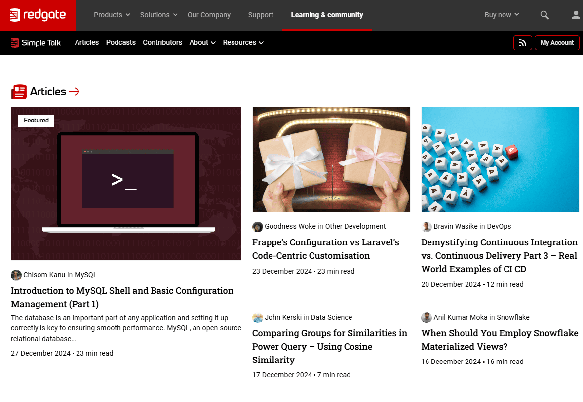The width and height of the screenshot is (583, 402).
Task: Click '20 December 2024 • 12 min read'
Action: point(472,285)
